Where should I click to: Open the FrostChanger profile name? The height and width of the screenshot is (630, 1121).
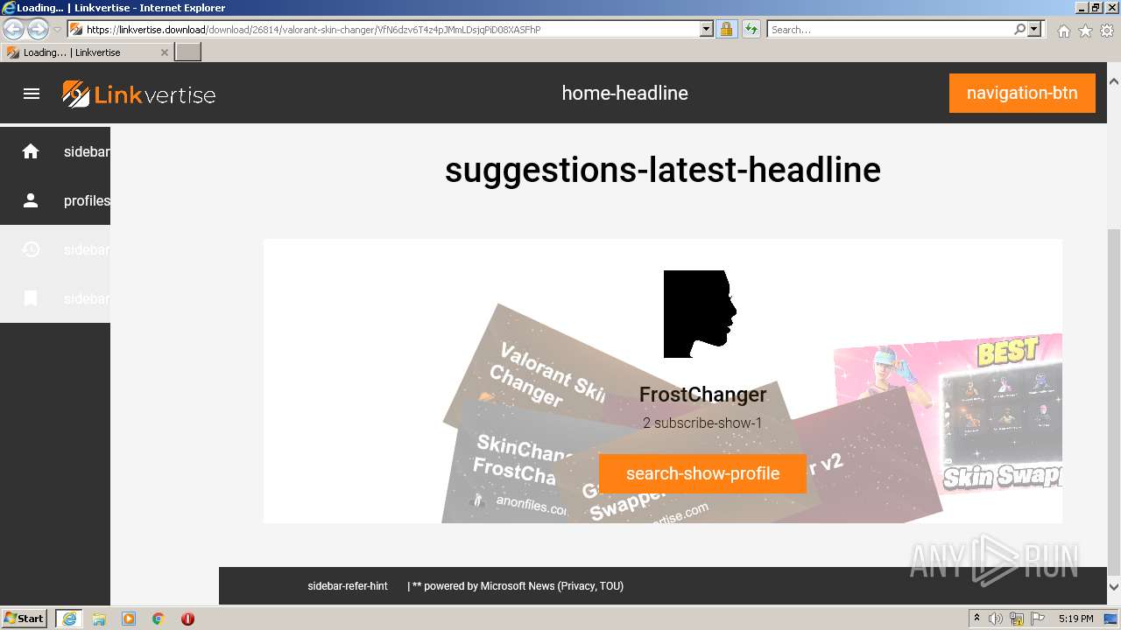(702, 395)
